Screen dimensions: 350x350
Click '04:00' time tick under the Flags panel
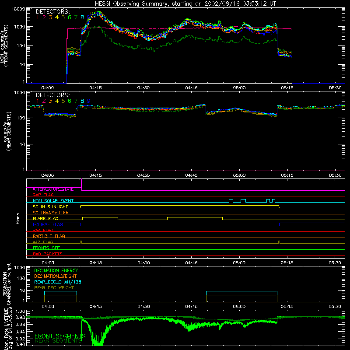[48, 263]
